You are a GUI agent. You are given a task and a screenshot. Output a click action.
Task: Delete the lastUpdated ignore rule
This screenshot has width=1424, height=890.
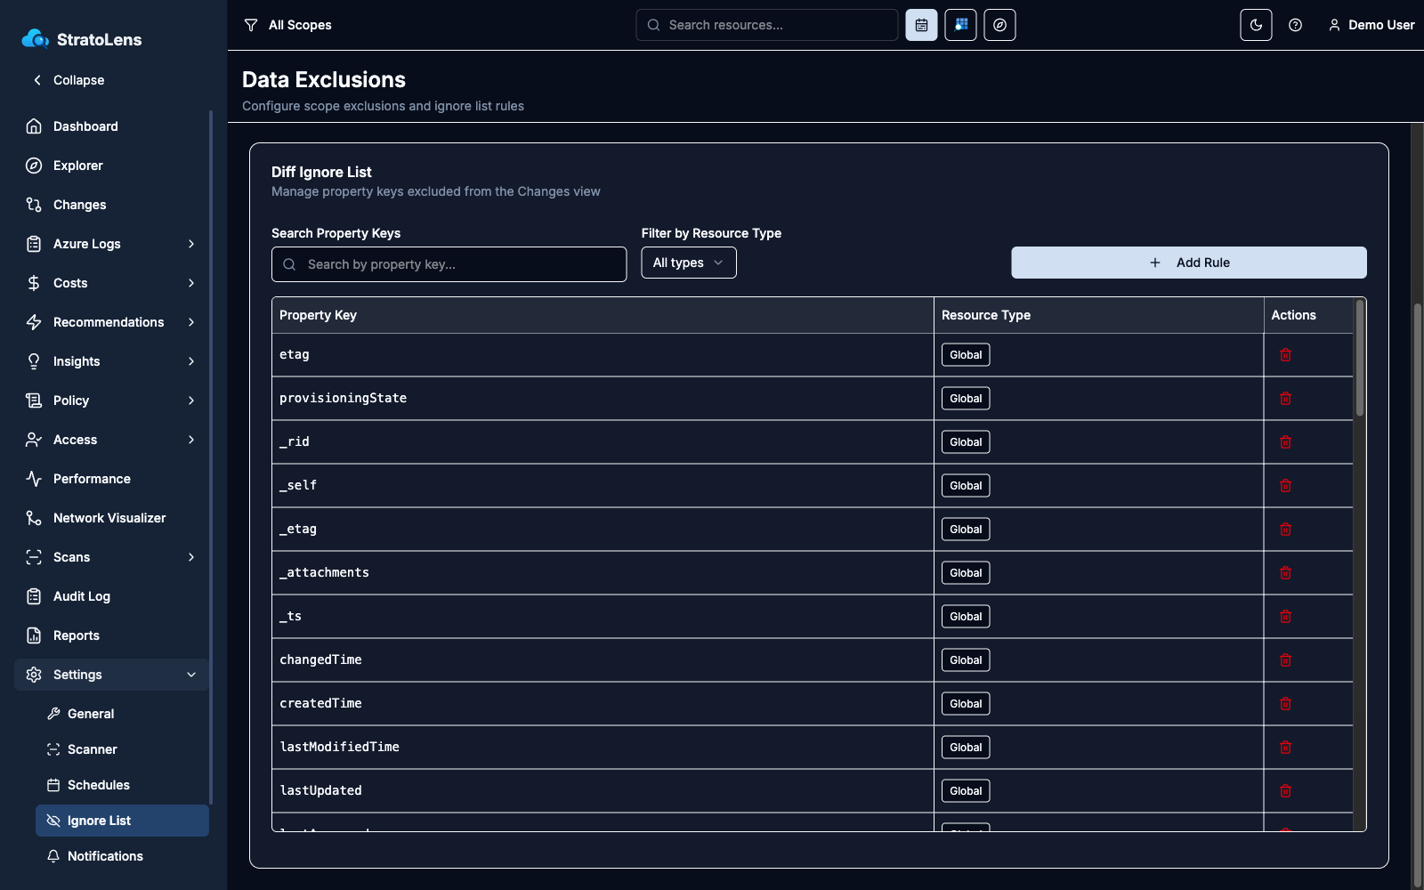[1285, 791]
